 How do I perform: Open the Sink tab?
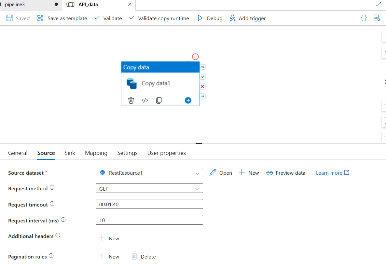[70, 153]
